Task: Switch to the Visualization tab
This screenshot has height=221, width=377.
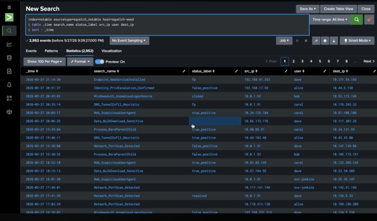Action: point(112,51)
